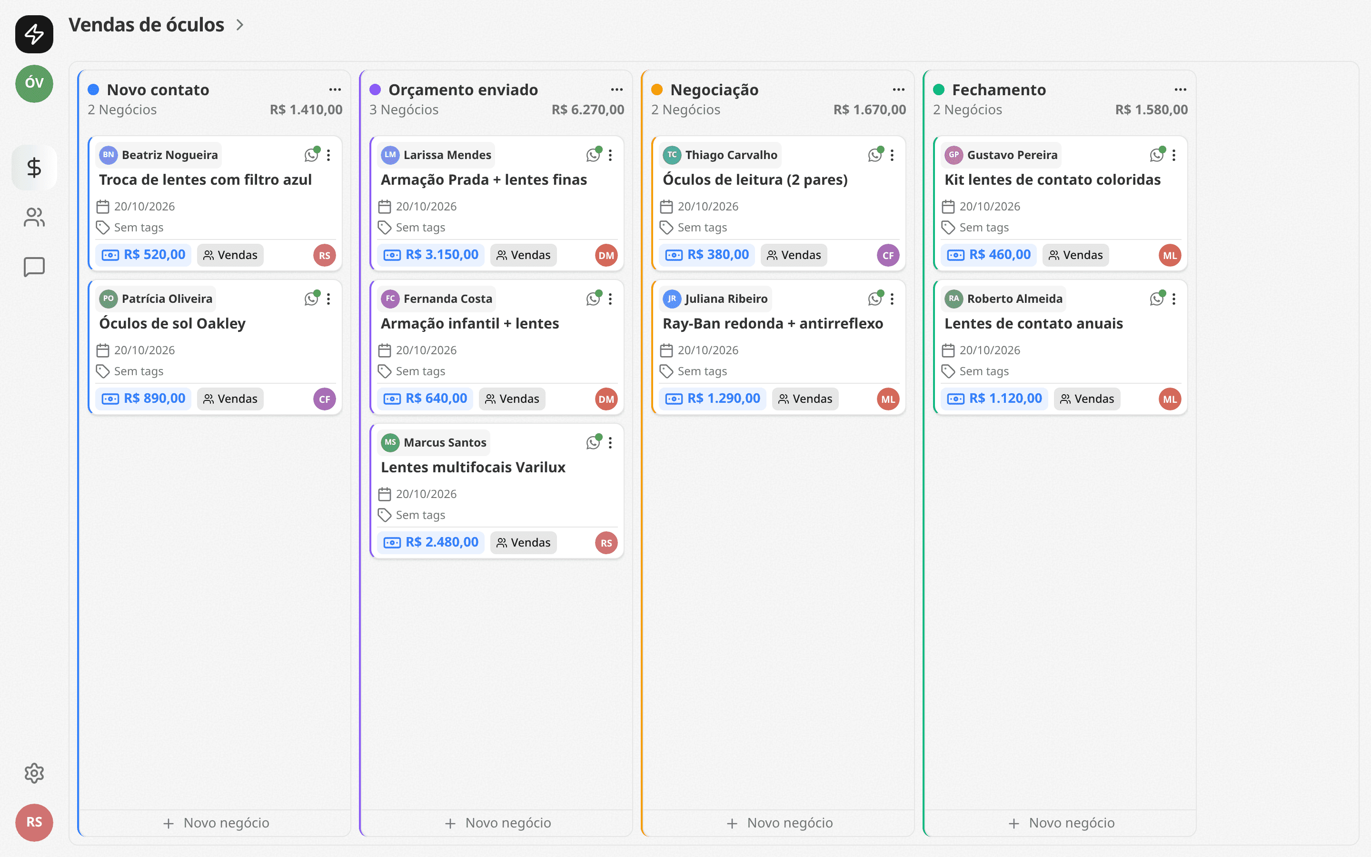Viewport: 1371px width, 857px height.
Task: Open the contacts people sidebar icon
Action: pos(34,217)
